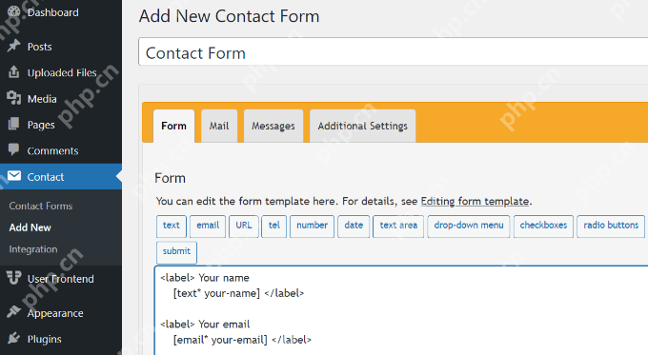This screenshot has width=648, height=355.
Task: Click the Contact Form title field
Action: click(x=393, y=52)
